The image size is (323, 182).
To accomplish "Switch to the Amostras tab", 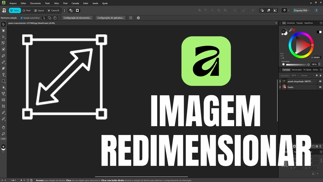I will click(x=291, y=23).
